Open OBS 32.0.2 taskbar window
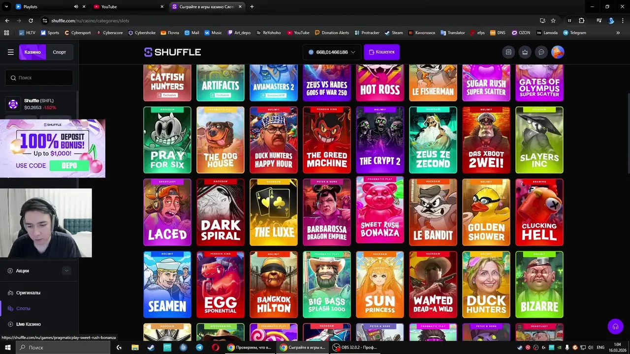The image size is (630, 354). 355,347
